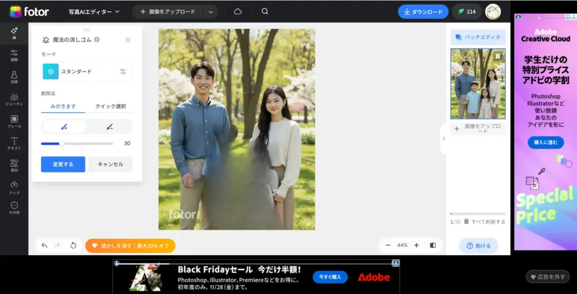Select the Frame tool in sidebar
The width and height of the screenshot is (577, 294).
(x=14, y=121)
